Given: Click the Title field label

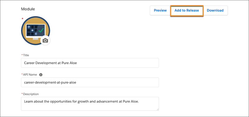Looking at the screenshot, I should tap(26, 55).
